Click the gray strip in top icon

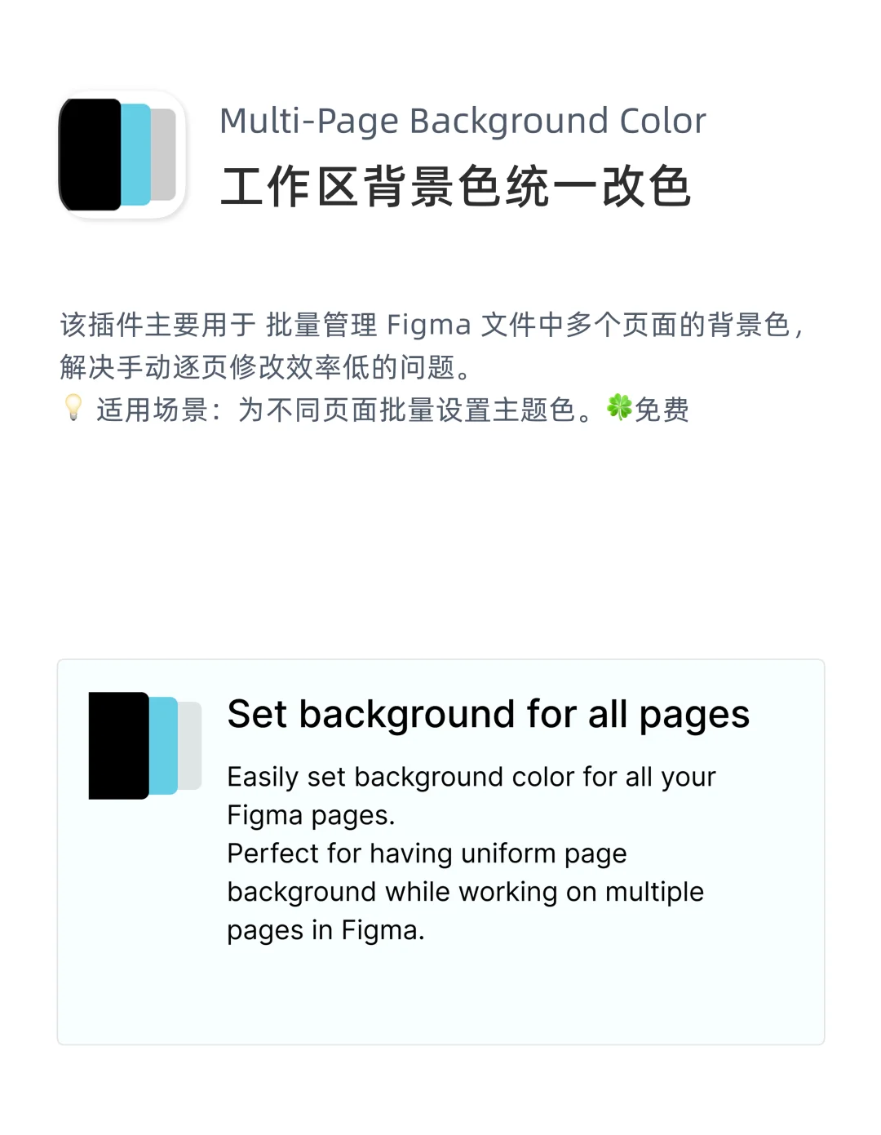(163, 154)
